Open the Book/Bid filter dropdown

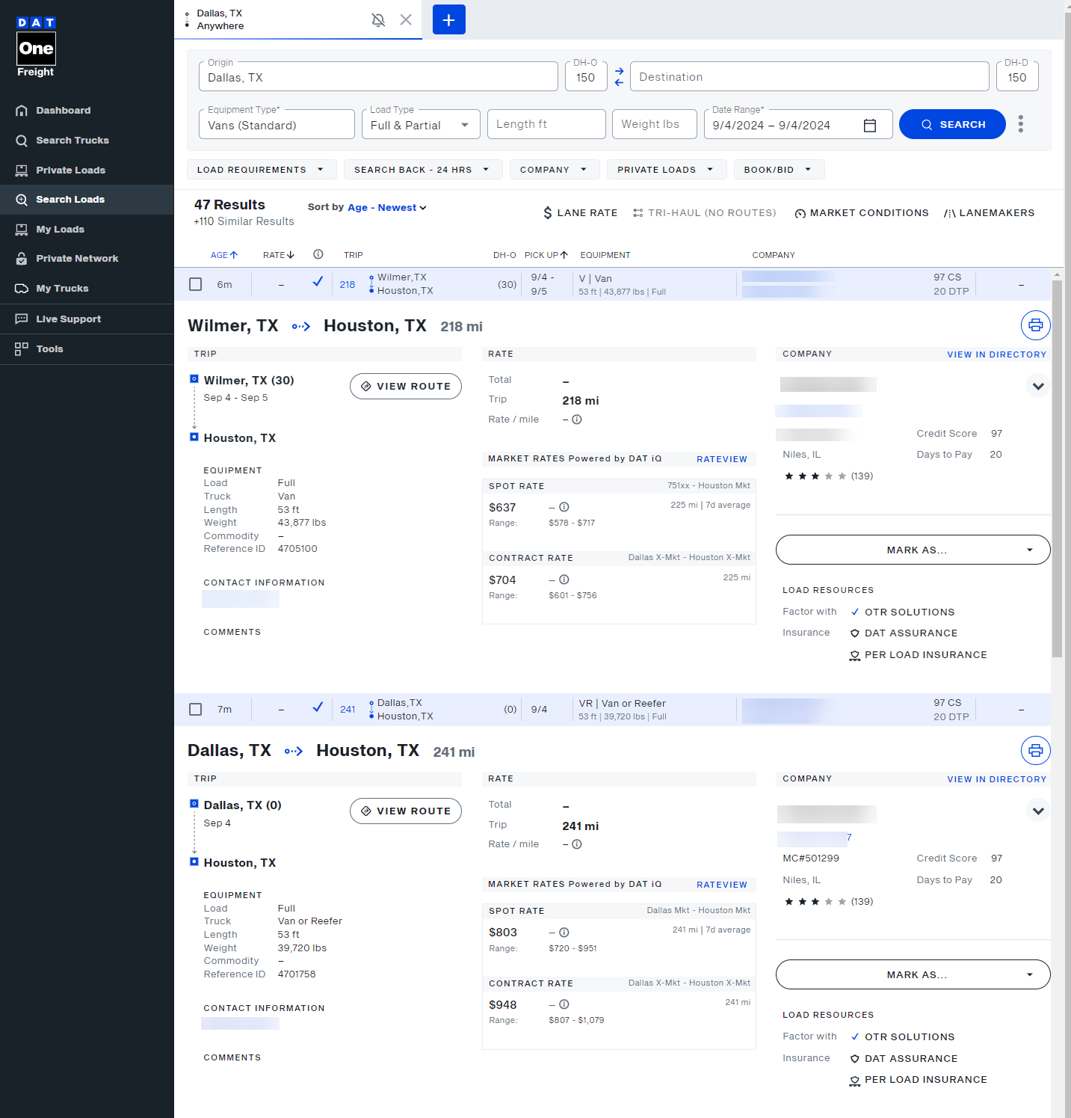click(x=779, y=170)
